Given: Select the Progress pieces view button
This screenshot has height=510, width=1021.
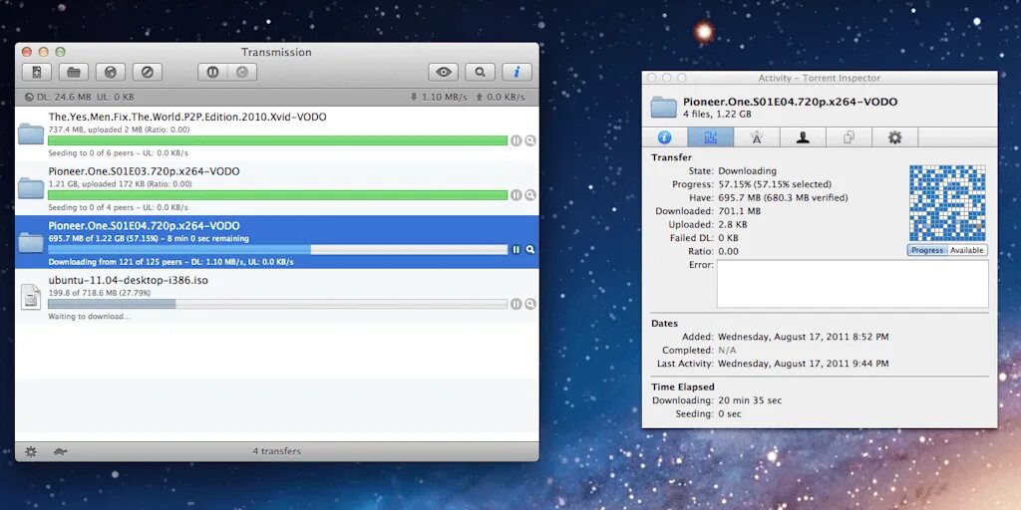Looking at the screenshot, I should tap(927, 250).
